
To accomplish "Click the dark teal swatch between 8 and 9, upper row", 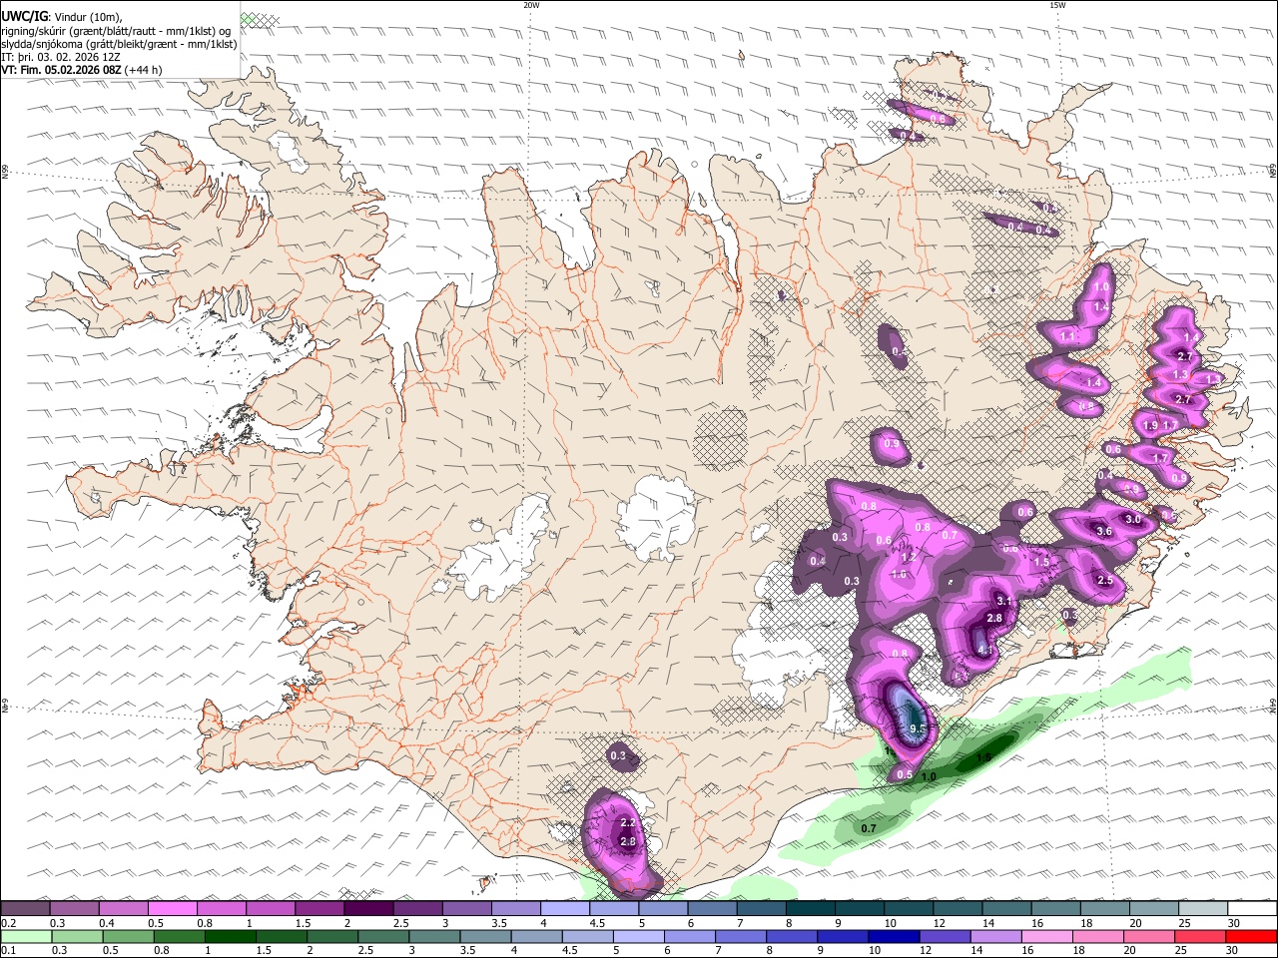I will pos(810,909).
